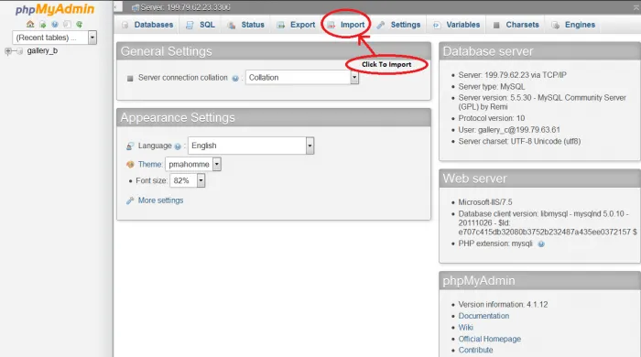Click the Database server panel header
Screen dimensions: 641x357
point(539,51)
